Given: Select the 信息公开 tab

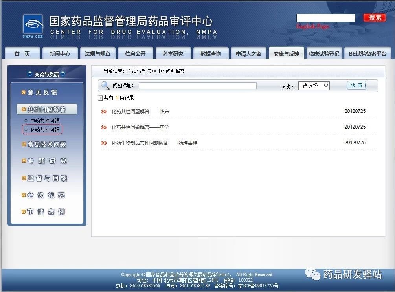Looking at the screenshot, I should point(136,53).
